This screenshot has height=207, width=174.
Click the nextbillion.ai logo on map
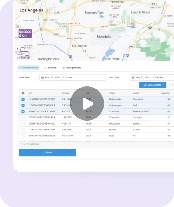tap(24, 53)
